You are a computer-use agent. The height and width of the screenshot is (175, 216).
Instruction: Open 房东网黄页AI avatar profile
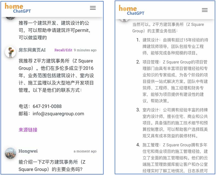click(11, 52)
